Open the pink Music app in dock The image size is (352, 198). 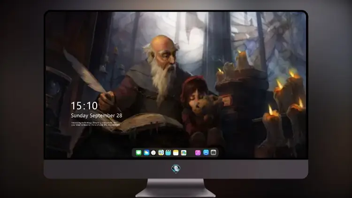pyautogui.click(x=198, y=152)
